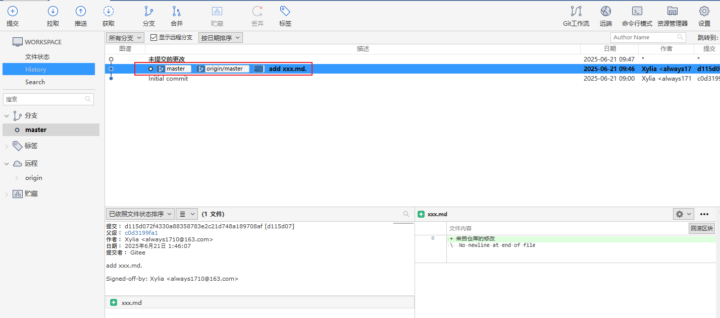Open the 命令行模式 terminal icon

click(637, 12)
